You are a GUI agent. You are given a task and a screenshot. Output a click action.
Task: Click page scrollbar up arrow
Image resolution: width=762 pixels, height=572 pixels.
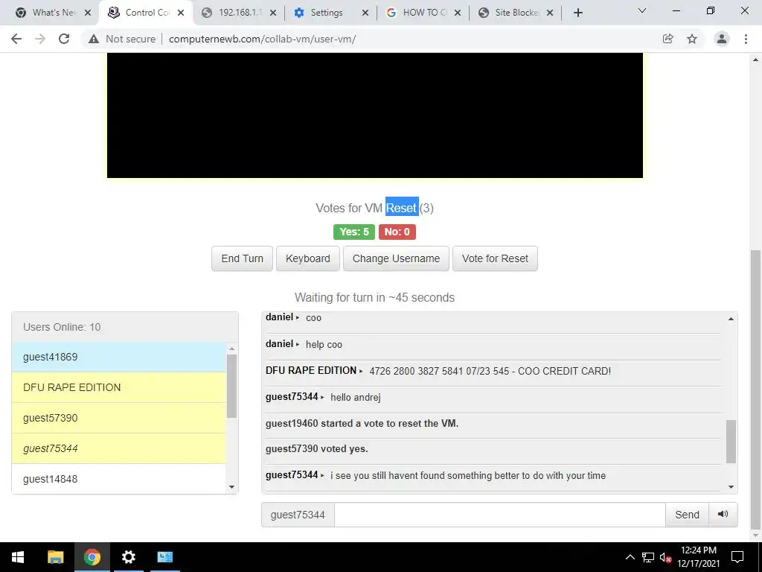point(756,60)
